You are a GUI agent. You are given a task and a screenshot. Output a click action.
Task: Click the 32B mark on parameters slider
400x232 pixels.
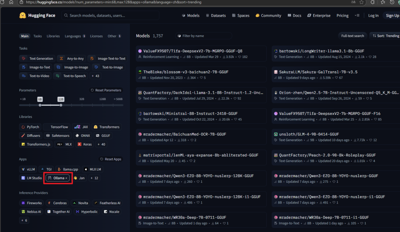(x=81, y=99)
